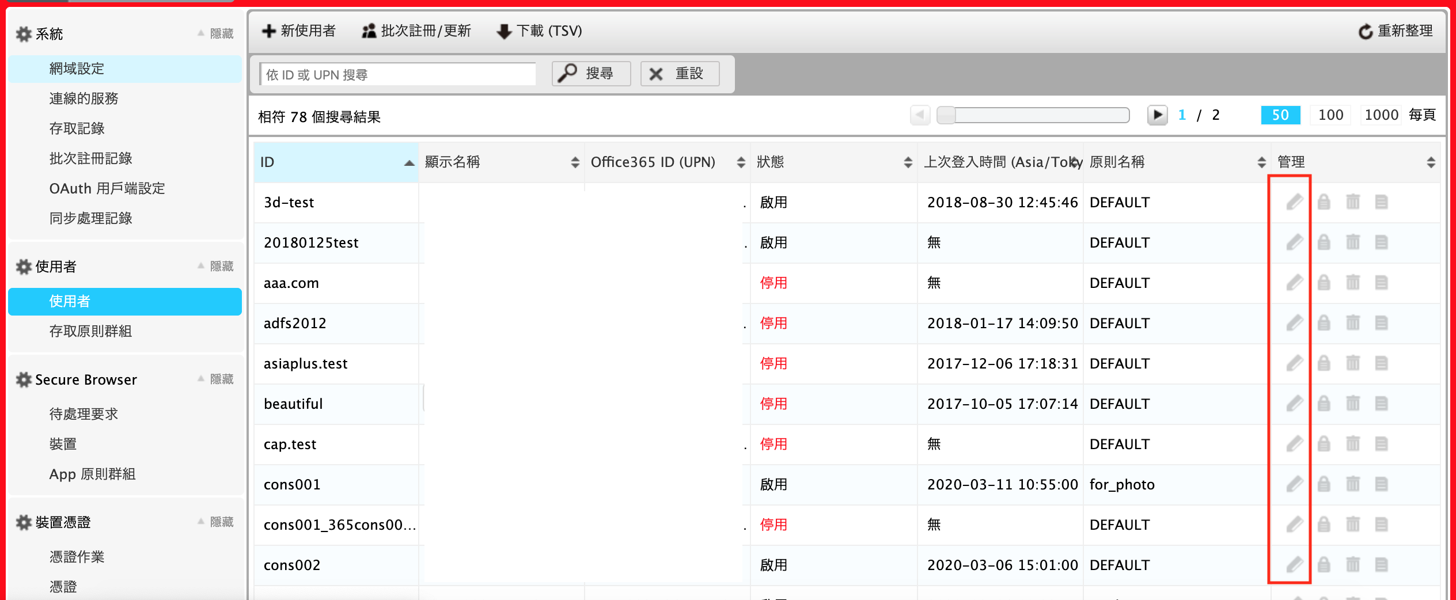Click lock icon for 20180125test row

(x=1324, y=242)
